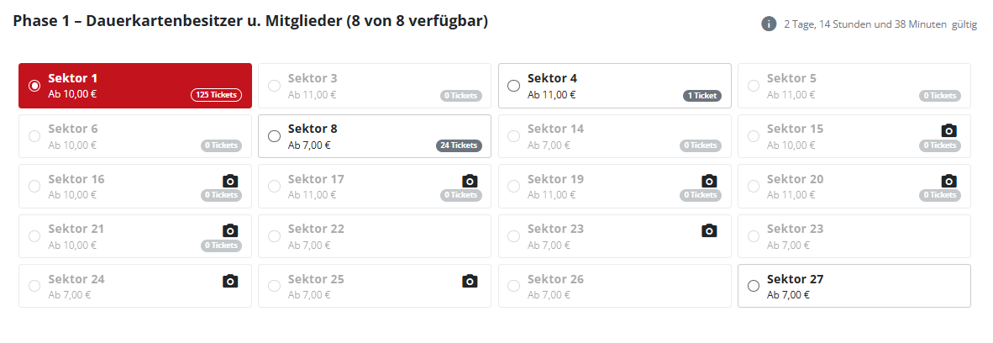
Task: Open the camera view for Sektor 16
Action: (230, 181)
